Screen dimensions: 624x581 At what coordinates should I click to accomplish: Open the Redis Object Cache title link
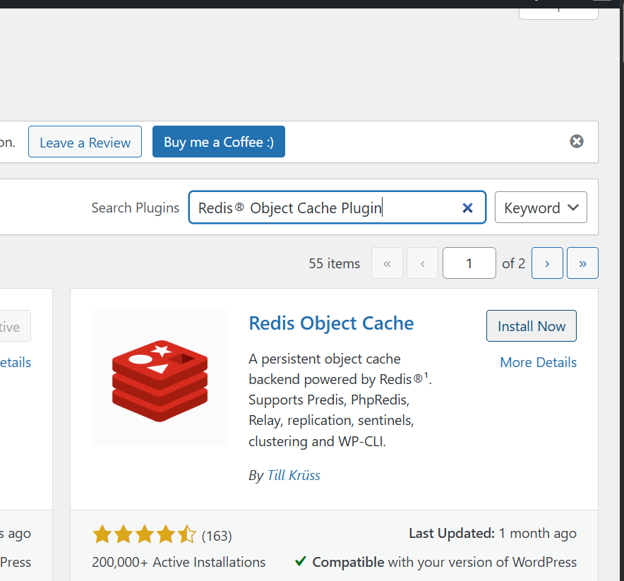coord(331,323)
